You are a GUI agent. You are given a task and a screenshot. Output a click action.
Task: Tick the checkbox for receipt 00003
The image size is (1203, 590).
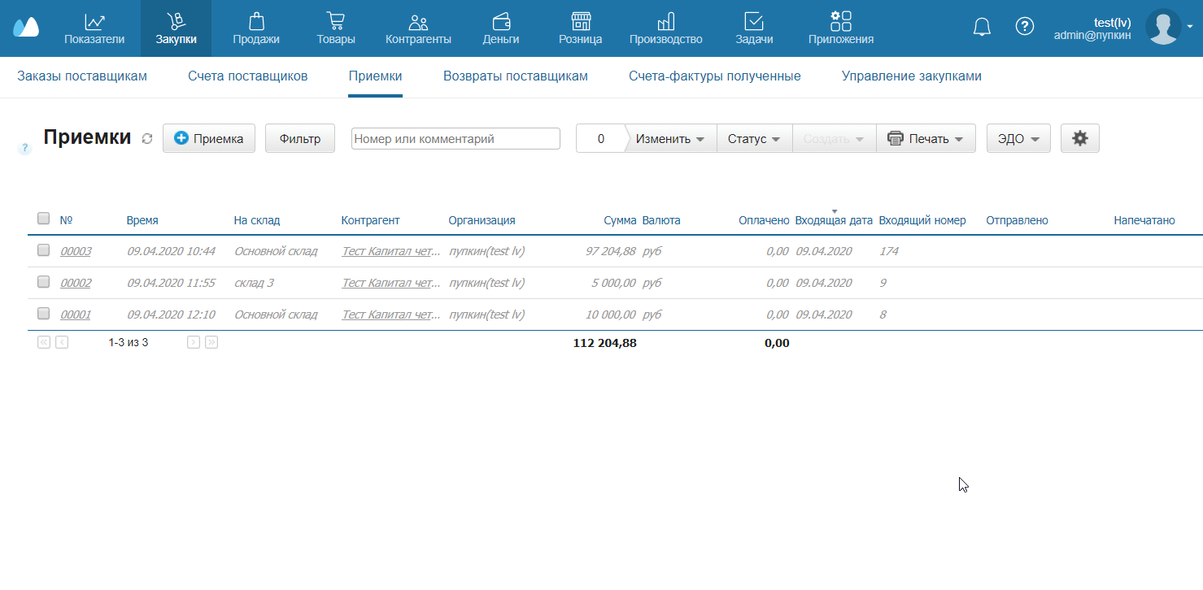[x=44, y=250]
